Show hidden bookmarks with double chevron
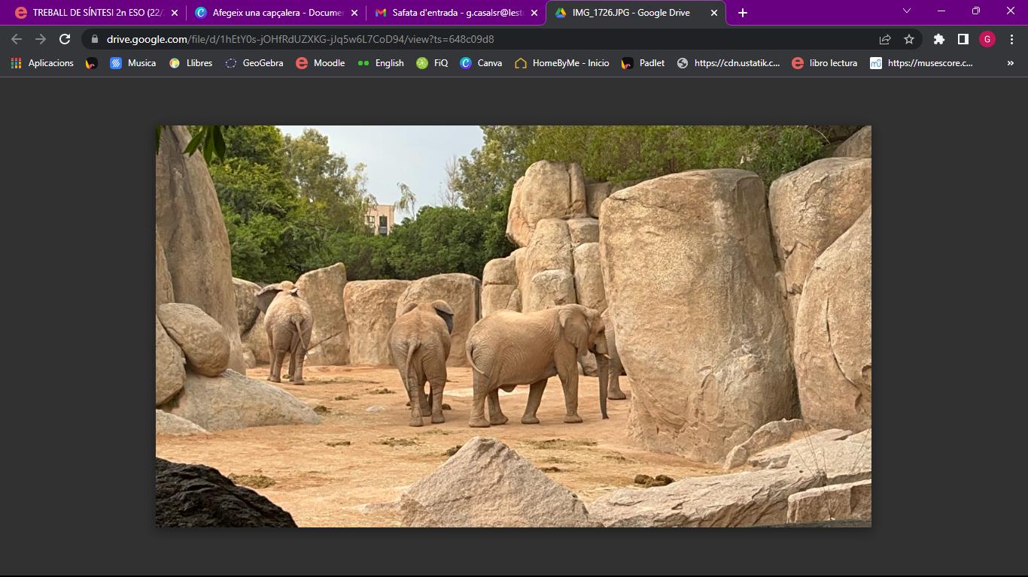 1010,63
